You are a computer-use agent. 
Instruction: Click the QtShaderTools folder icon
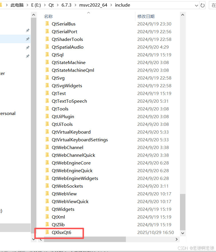[47, 39]
